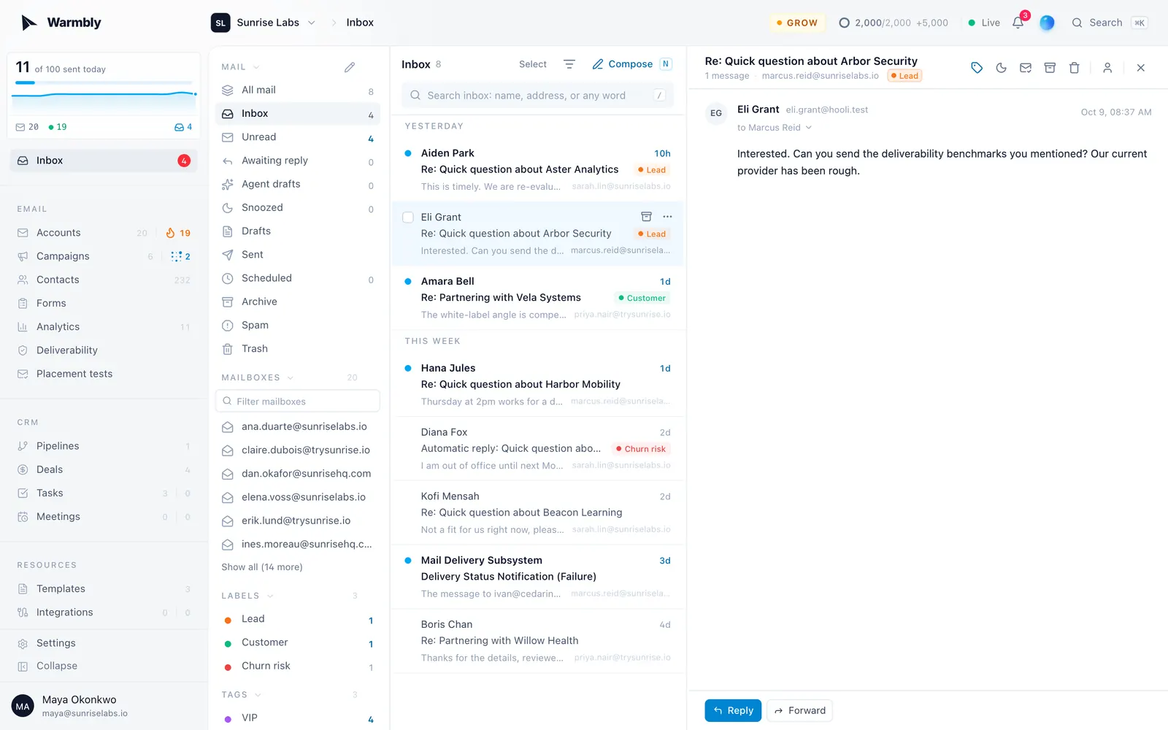Screen dimensions: 1168x730
Task: Click the Reply button
Action: pos(733,710)
